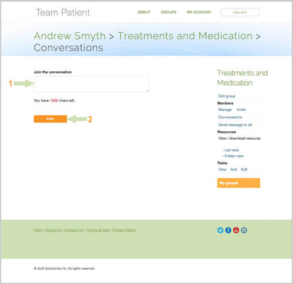Open the About menu item
The width and height of the screenshot is (293, 284).
pyautogui.click(x=144, y=12)
